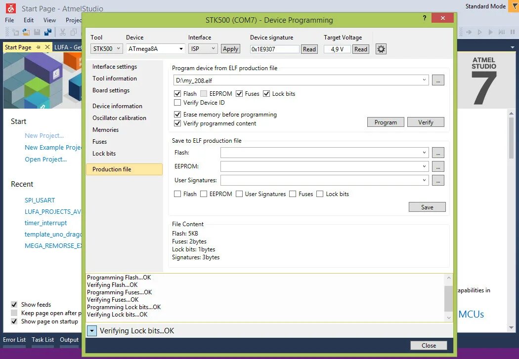Open the Error List panel tab

[14, 340]
